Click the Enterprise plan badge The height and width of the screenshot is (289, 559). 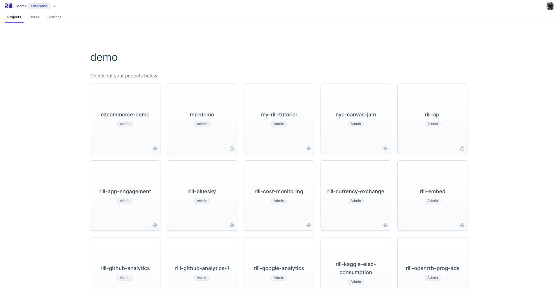point(39,6)
